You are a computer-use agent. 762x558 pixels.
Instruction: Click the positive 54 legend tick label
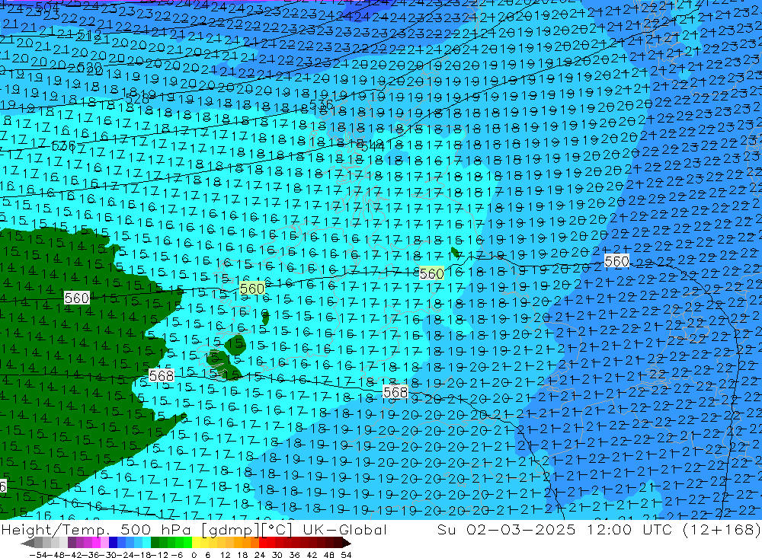click(x=346, y=555)
